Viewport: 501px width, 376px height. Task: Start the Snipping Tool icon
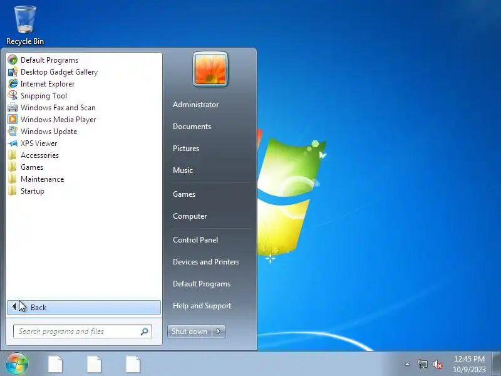[x=13, y=96]
